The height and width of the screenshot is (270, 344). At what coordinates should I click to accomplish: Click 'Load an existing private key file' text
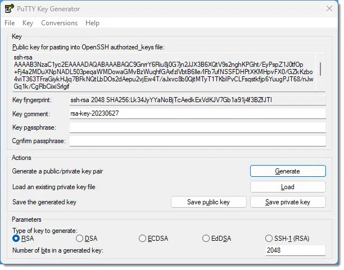click(x=54, y=187)
